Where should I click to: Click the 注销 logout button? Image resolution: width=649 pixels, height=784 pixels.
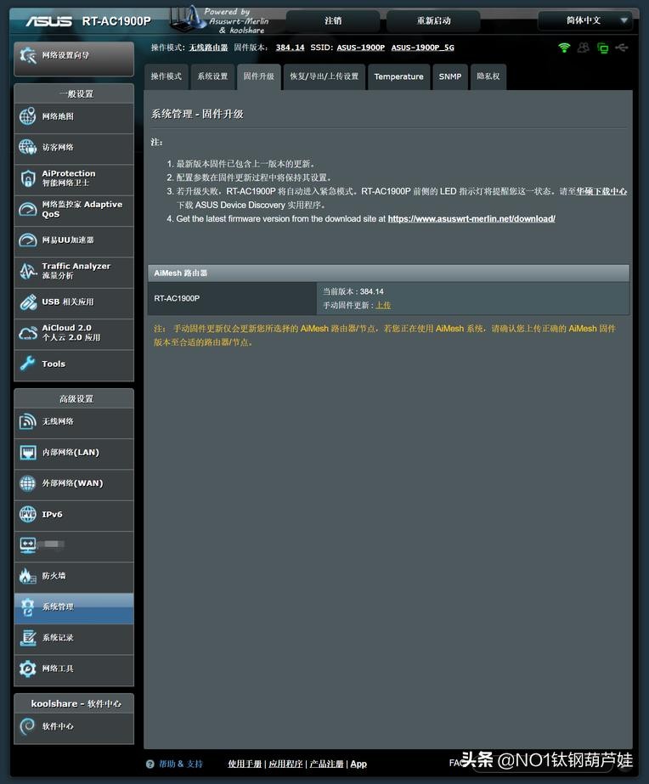[x=333, y=20]
